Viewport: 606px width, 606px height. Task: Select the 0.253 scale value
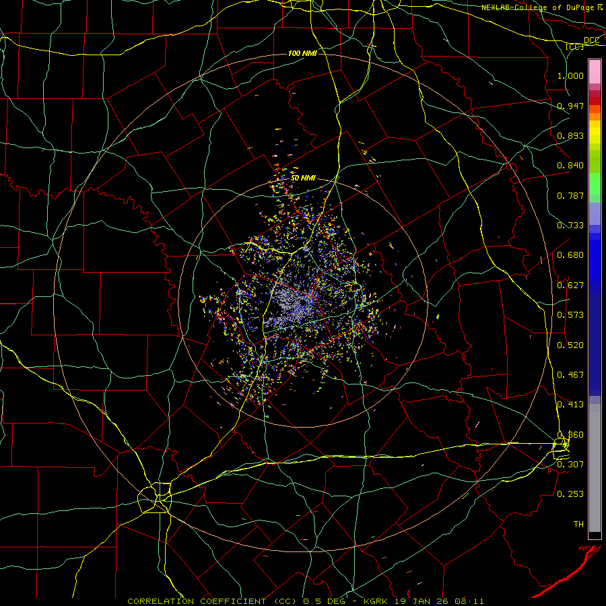[570, 494]
